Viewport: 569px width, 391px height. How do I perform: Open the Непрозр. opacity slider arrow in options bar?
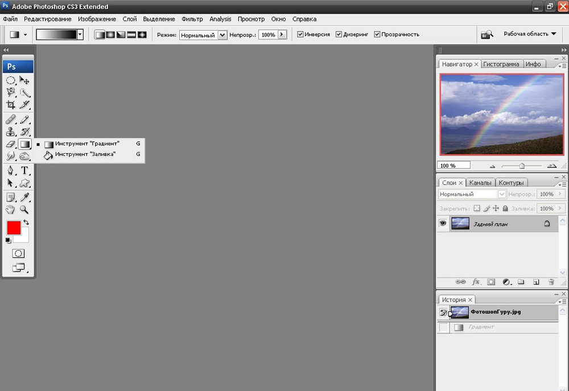pyautogui.click(x=282, y=35)
